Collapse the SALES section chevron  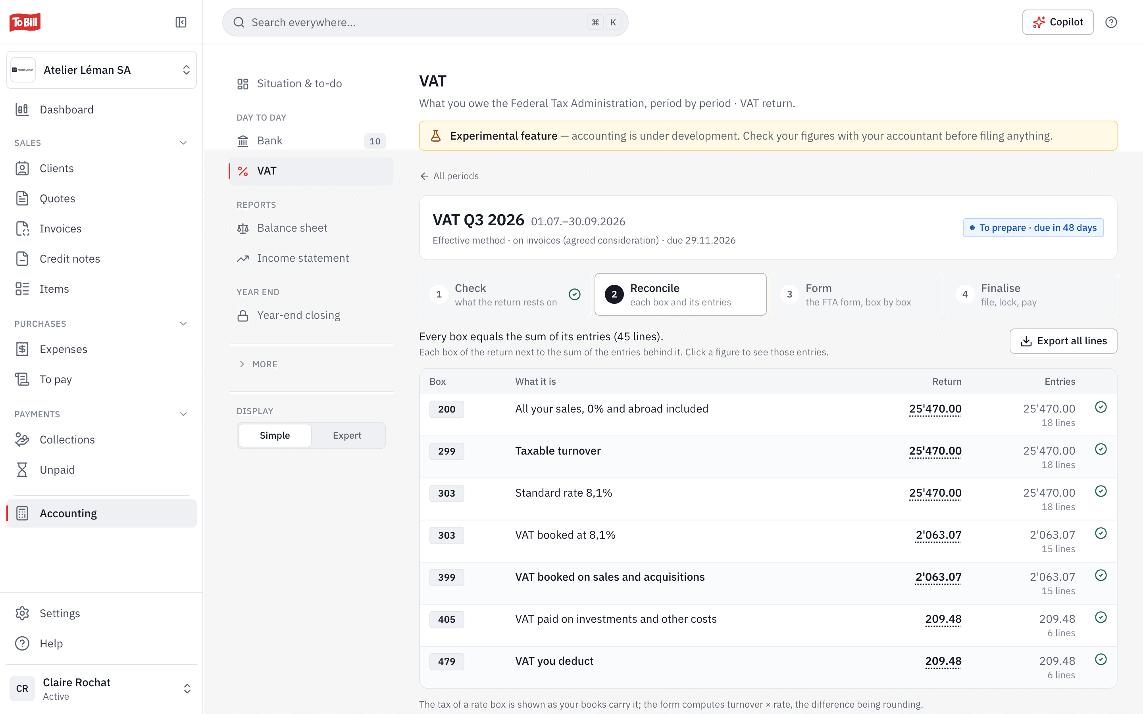183,143
